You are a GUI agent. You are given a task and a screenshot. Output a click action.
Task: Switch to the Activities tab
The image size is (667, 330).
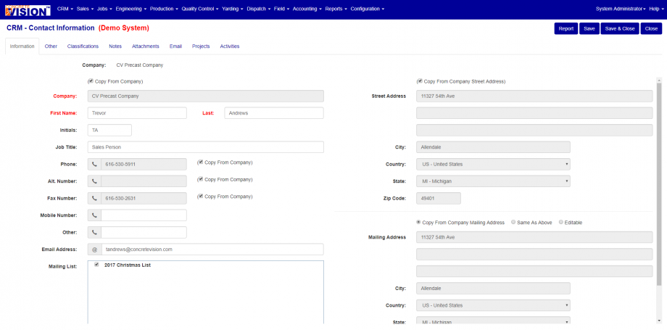click(230, 46)
